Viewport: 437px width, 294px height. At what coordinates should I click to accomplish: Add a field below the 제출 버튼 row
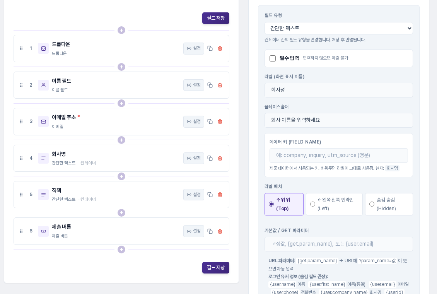(x=121, y=250)
